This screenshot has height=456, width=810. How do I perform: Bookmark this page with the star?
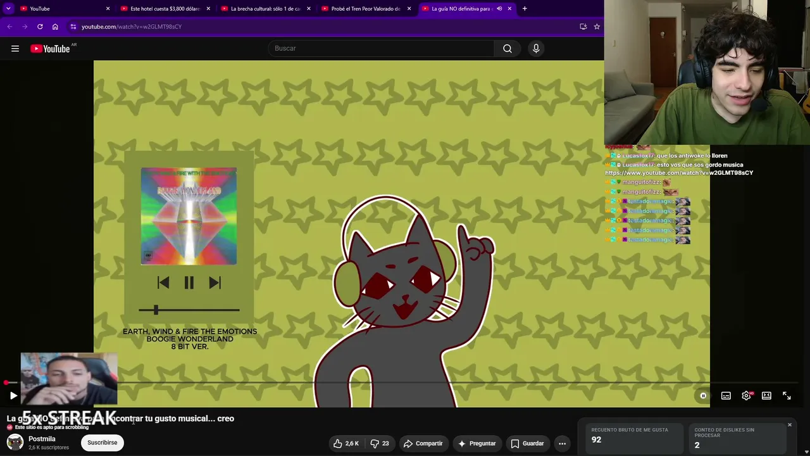tap(597, 27)
